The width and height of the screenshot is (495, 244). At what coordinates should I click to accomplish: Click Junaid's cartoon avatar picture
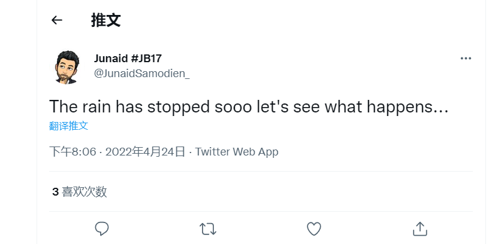click(67, 66)
